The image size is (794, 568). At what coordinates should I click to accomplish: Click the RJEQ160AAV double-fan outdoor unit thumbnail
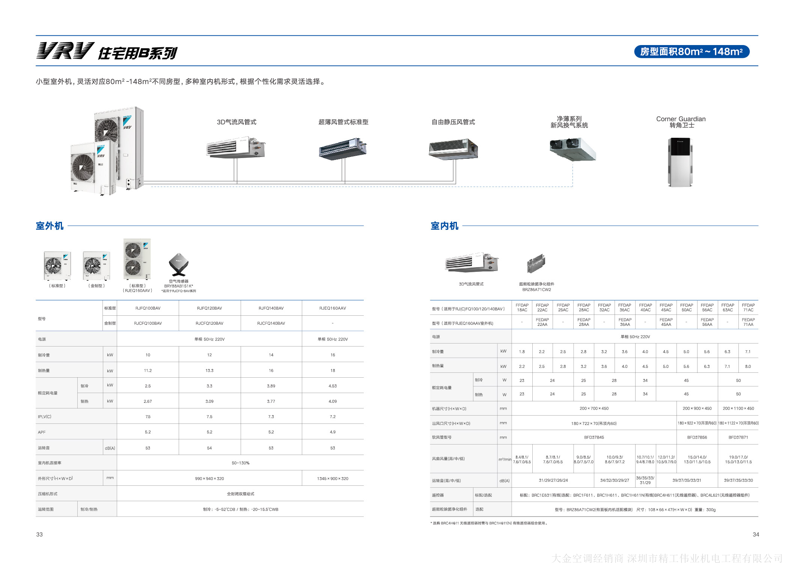pyautogui.click(x=137, y=259)
